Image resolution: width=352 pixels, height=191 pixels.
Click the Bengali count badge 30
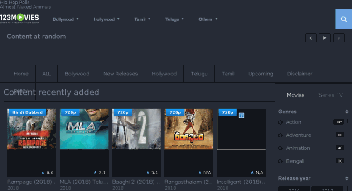[340, 161]
